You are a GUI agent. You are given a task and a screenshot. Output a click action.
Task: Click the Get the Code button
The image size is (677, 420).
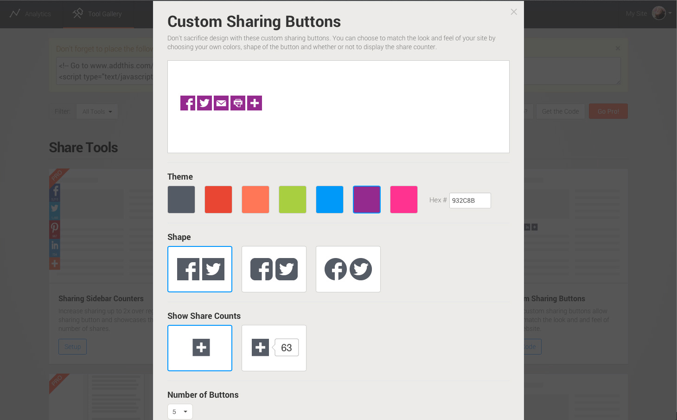pyautogui.click(x=560, y=111)
